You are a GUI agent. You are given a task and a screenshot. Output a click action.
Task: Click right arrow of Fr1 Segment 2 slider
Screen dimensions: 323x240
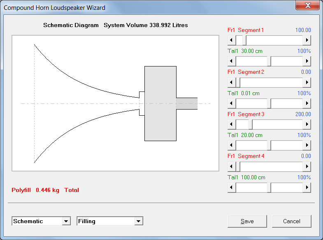(x=307, y=82)
